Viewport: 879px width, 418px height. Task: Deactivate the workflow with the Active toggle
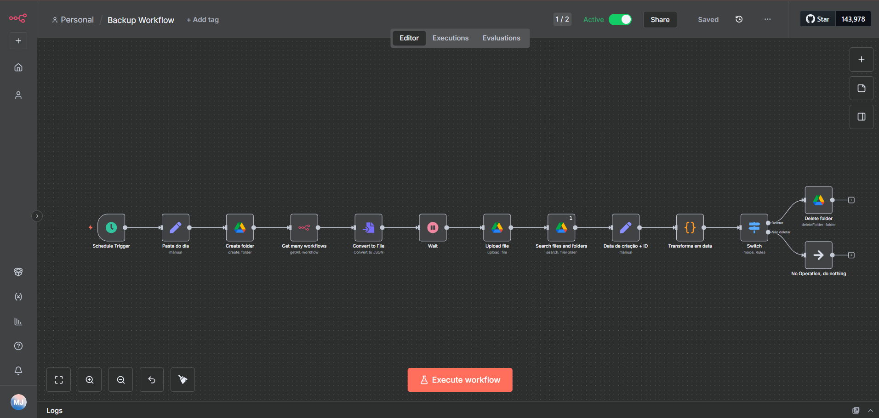pyautogui.click(x=620, y=20)
